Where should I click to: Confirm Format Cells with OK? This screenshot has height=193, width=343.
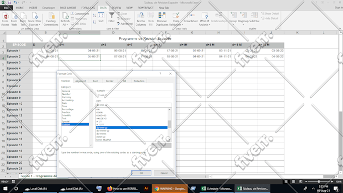(141, 173)
